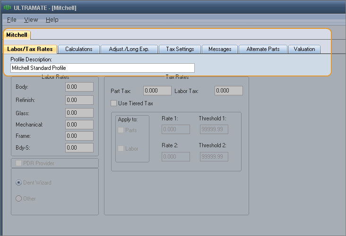Select the Dent Wizard radio button
346x236 pixels.
(x=19, y=183)
